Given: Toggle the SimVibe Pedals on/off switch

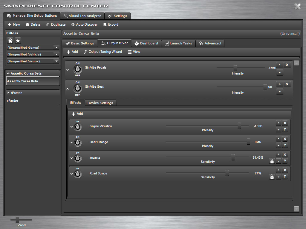Looking at the screenshot, I should tap(77, 69).
